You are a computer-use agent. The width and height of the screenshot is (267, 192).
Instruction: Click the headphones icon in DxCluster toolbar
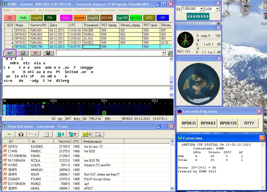pos(21,134)
